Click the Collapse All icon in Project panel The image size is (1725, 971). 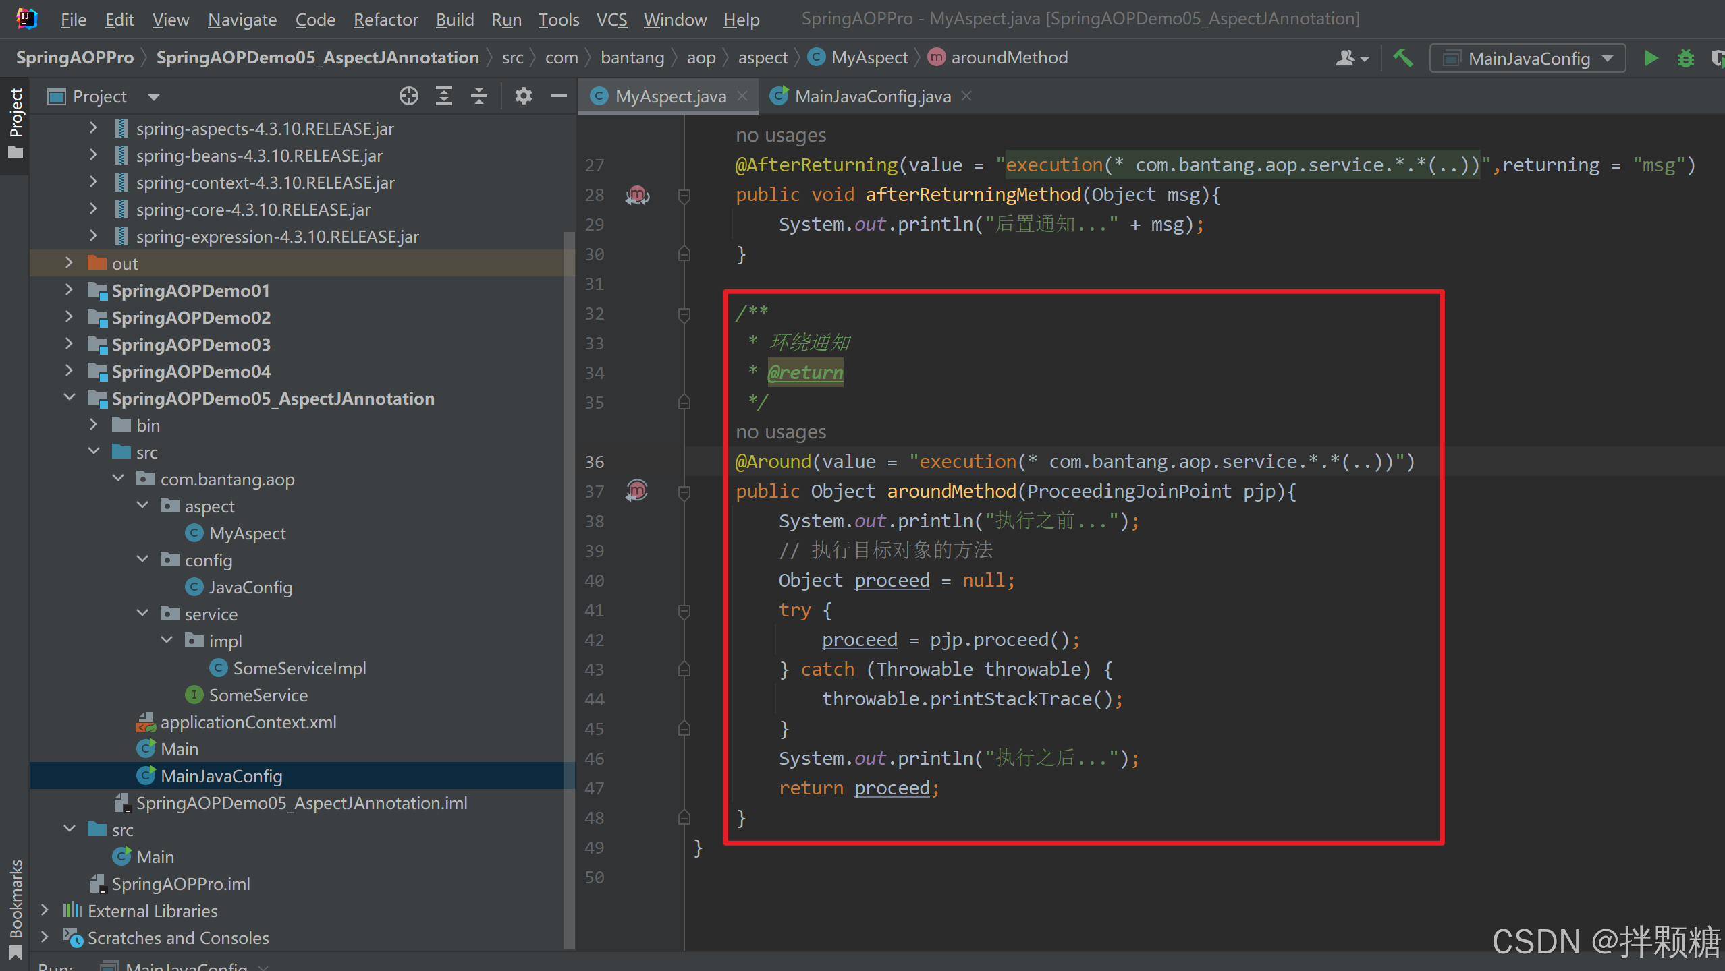[x=478, y=96]
